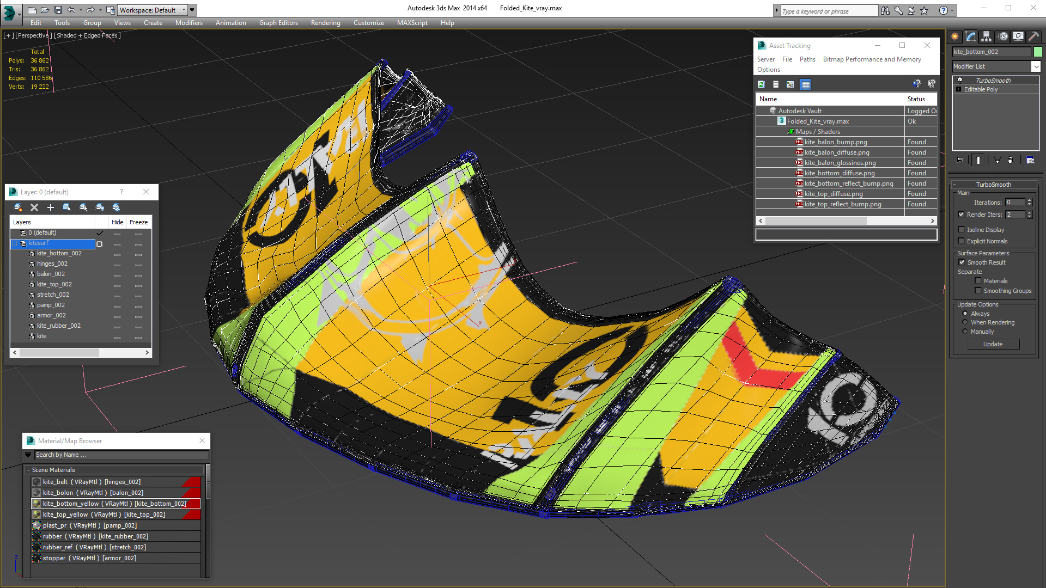
Task: Open the Modifier List dropdown
Action: [x=1036, y=66]
